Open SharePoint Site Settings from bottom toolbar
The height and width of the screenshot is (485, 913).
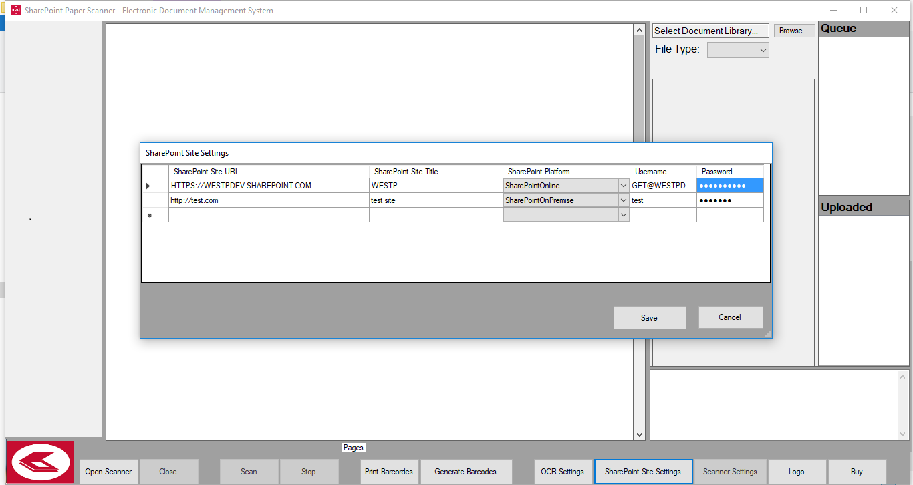[643, 472]
